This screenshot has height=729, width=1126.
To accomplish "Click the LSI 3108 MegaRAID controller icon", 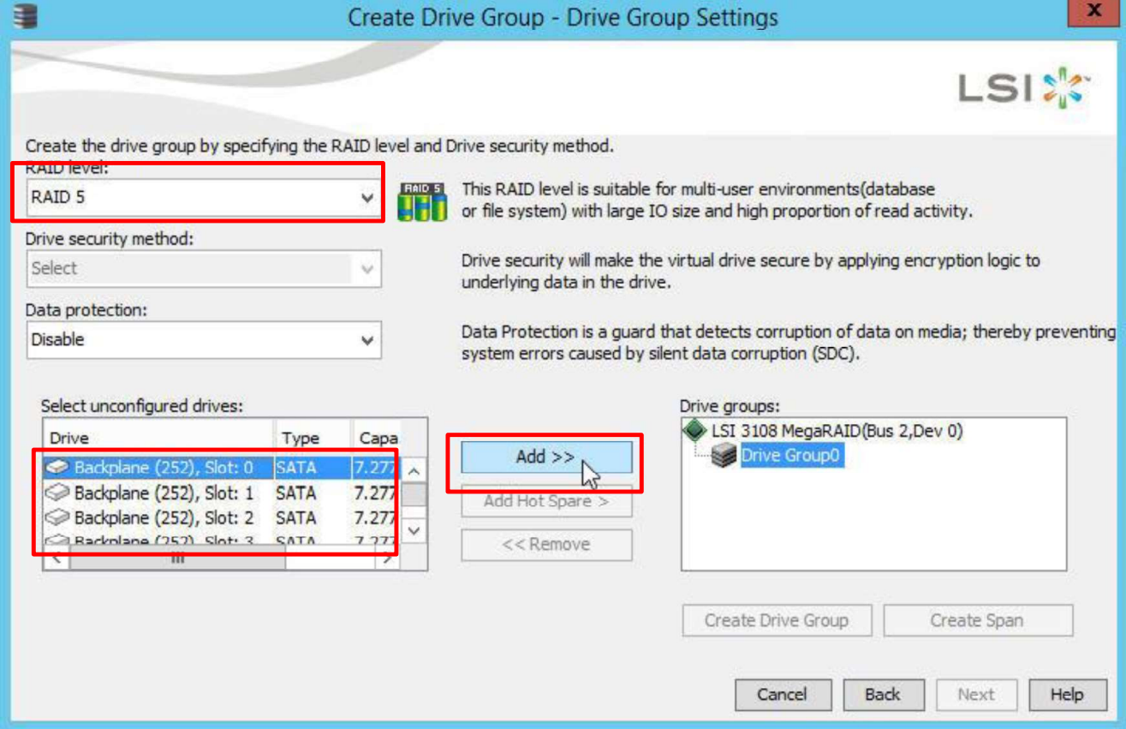I will pyautogui.click(x=694, y=431).
